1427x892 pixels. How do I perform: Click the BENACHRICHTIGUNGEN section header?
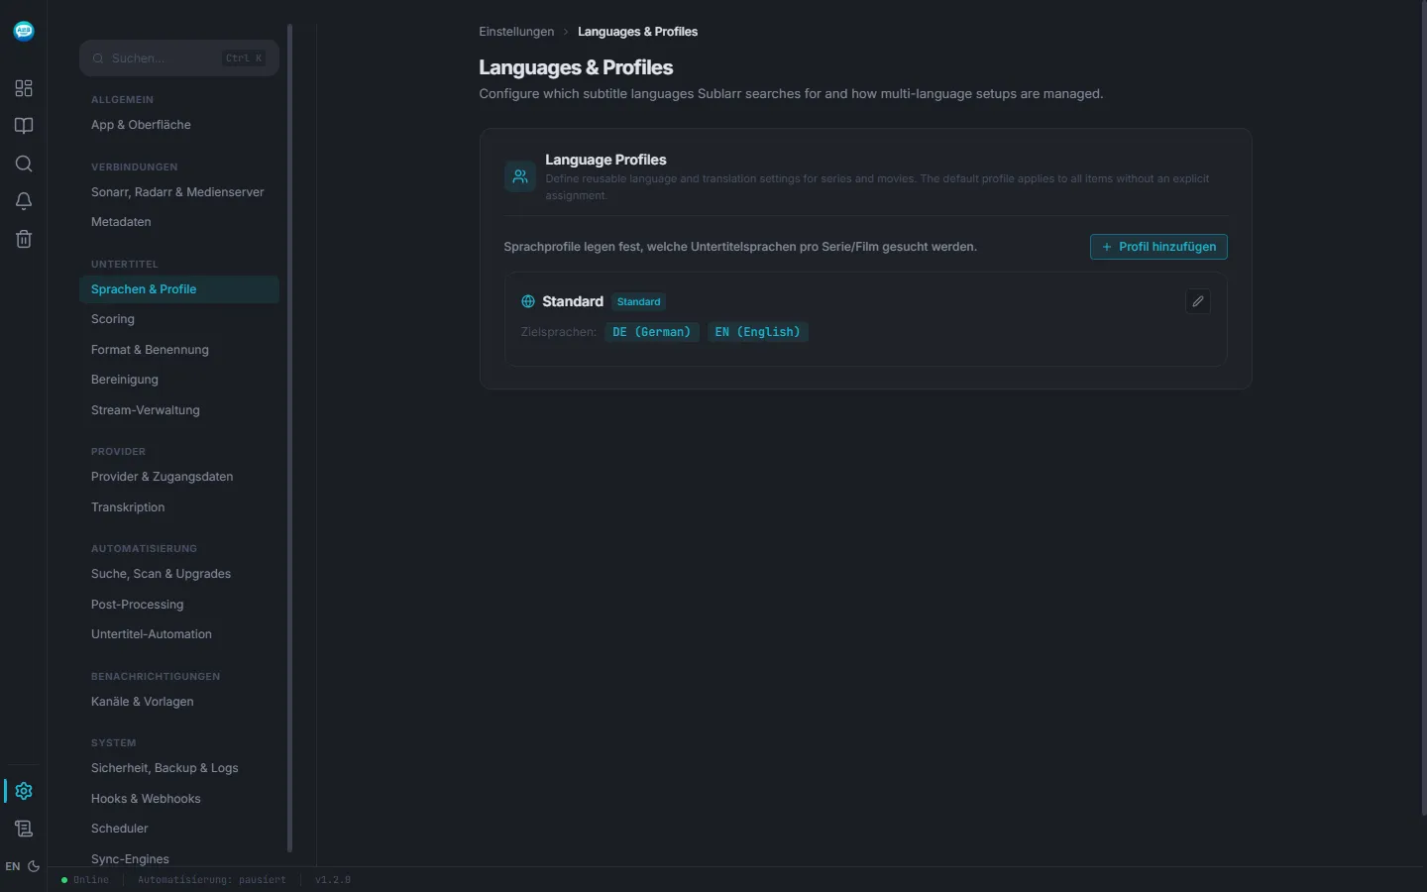[x=156, y=677]
